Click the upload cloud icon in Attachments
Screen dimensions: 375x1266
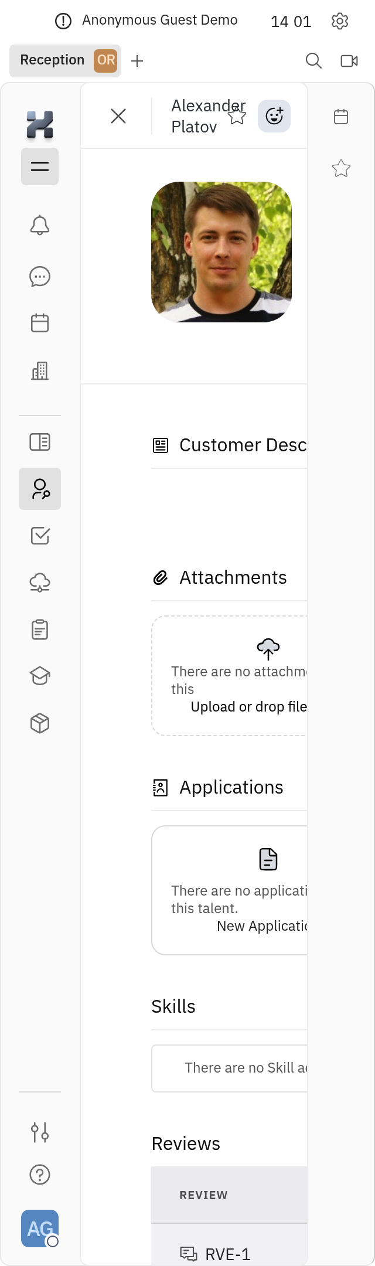coord(268,649)
